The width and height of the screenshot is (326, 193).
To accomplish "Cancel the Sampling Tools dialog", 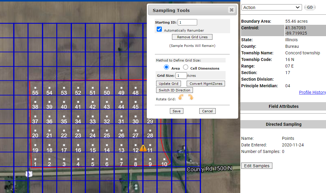I will [207, 111].
